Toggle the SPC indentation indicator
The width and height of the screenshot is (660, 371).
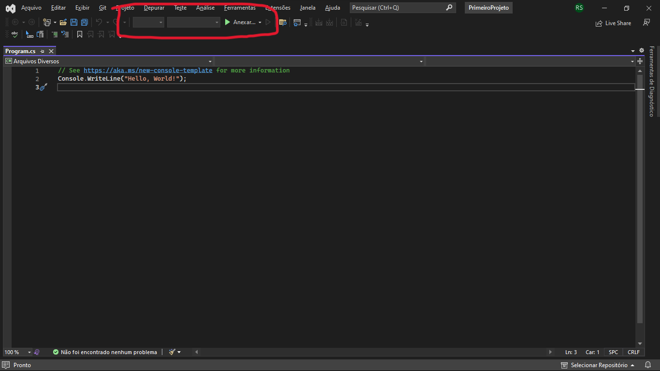coord(613,352)
